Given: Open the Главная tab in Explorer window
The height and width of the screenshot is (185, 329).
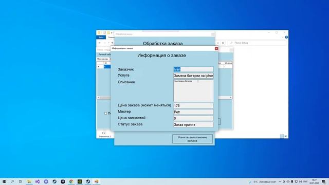Looking at the screenshot, I should [x=111, y=38].
